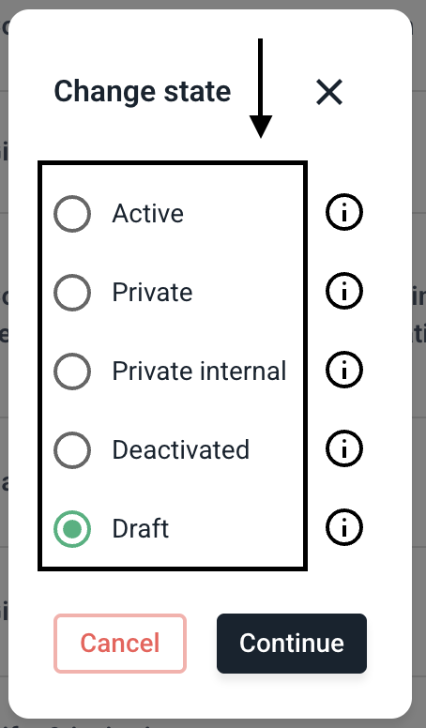Click the selected green Draft radio circle

72,529
